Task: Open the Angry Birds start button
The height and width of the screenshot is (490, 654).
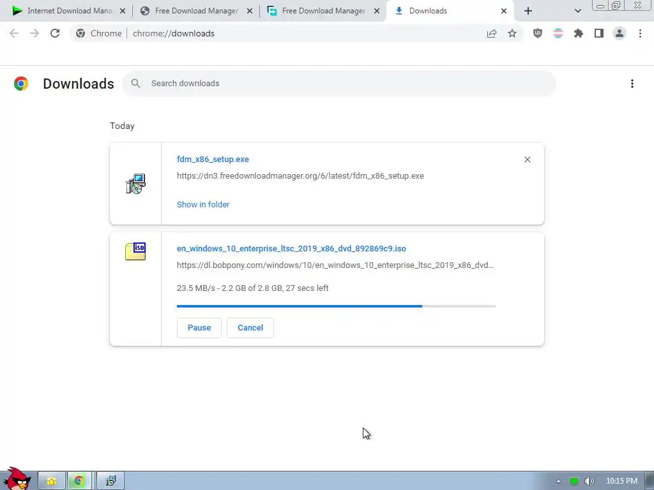Action: (17, 479)
